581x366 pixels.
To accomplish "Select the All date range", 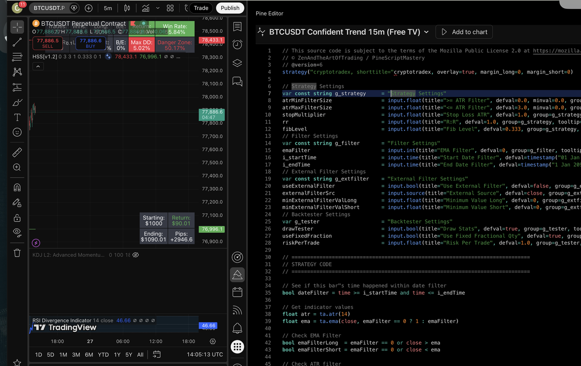I will 140,354.
